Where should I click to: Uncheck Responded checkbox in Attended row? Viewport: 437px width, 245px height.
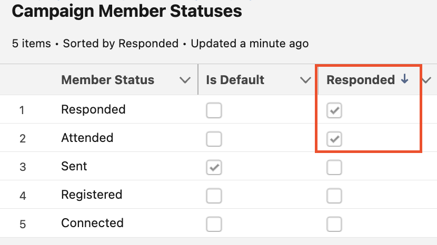tap(334, 139)
